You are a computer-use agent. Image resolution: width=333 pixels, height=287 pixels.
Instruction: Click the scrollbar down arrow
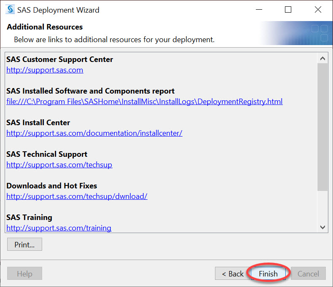322,227
